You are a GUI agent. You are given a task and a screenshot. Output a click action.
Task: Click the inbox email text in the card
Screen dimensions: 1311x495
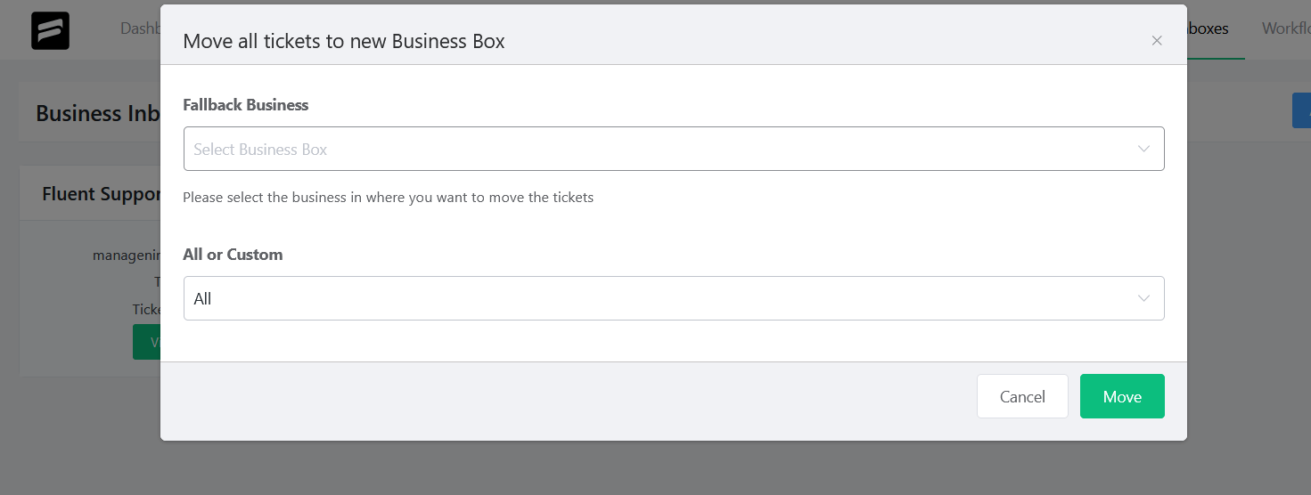point(127,256)
